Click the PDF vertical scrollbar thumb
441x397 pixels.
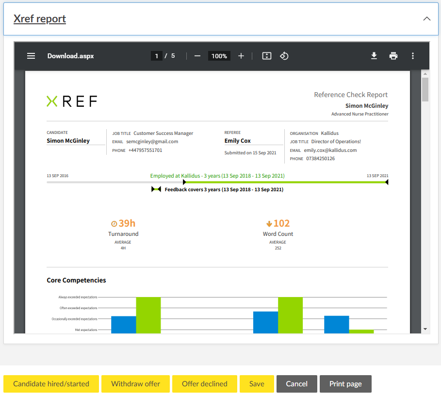[425, 89]
